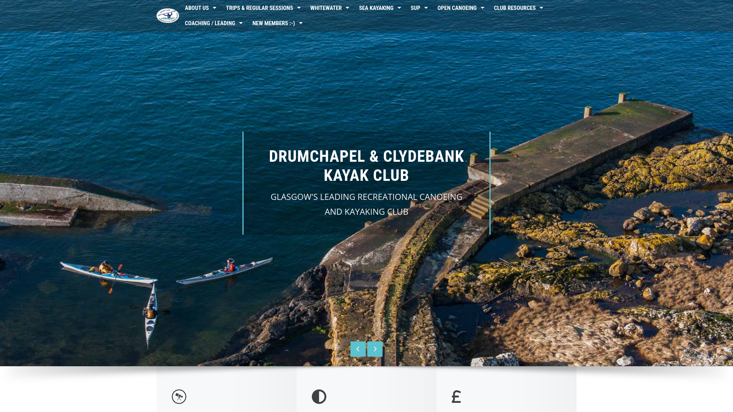Go to next slide arrow

point(375,349)
